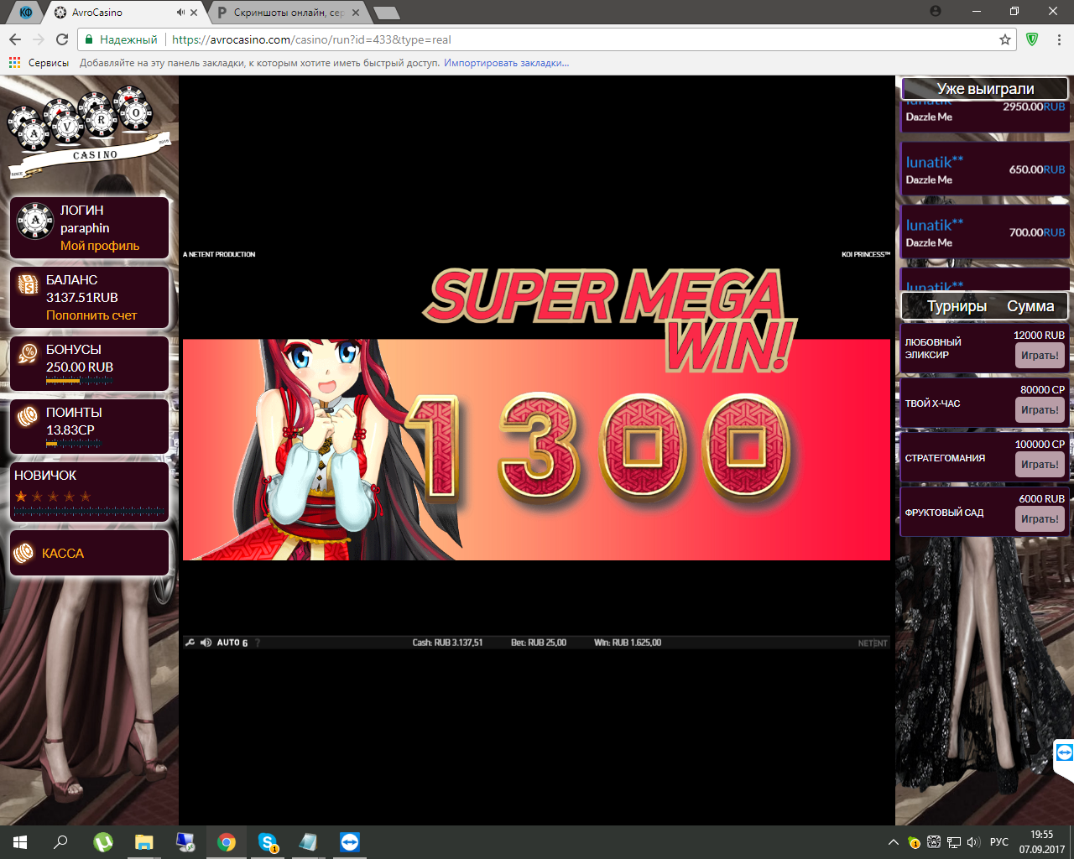1074x859 pixels.
Task: Click the КАССА coins icon
Action: point(24,553)
